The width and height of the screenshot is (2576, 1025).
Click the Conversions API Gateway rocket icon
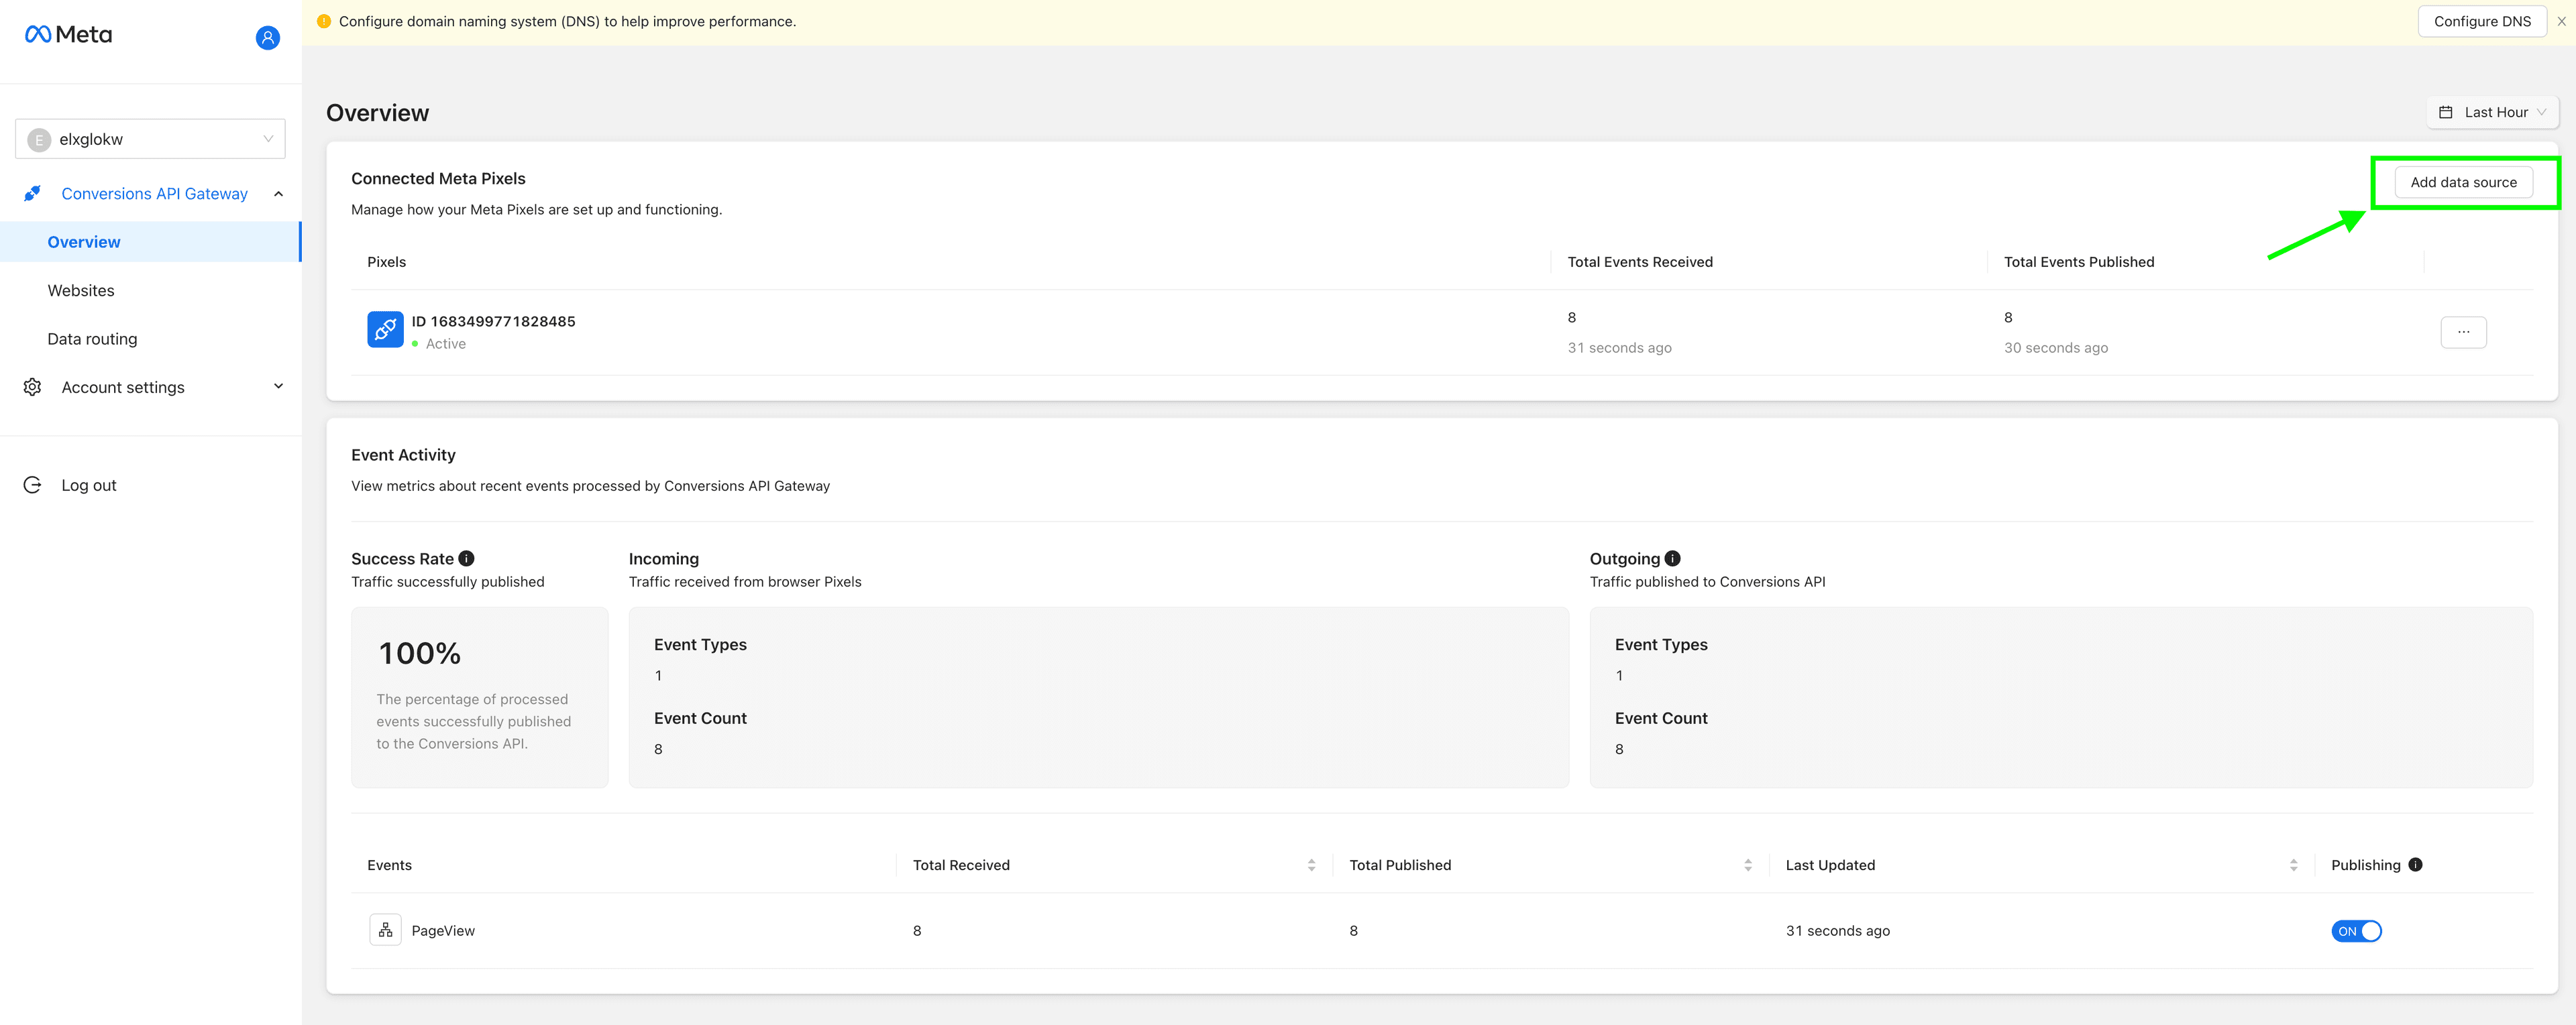click(33, 194)
